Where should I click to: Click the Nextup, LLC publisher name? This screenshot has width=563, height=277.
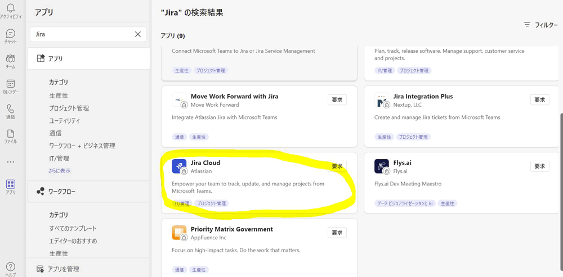[x=407, y=105]
